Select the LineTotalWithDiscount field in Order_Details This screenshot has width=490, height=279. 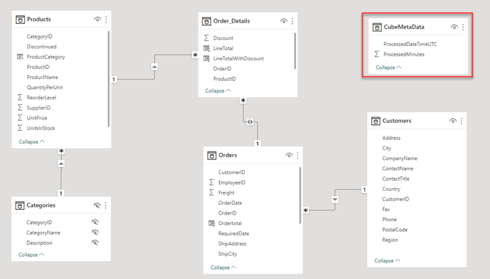[x=238, y=58]
